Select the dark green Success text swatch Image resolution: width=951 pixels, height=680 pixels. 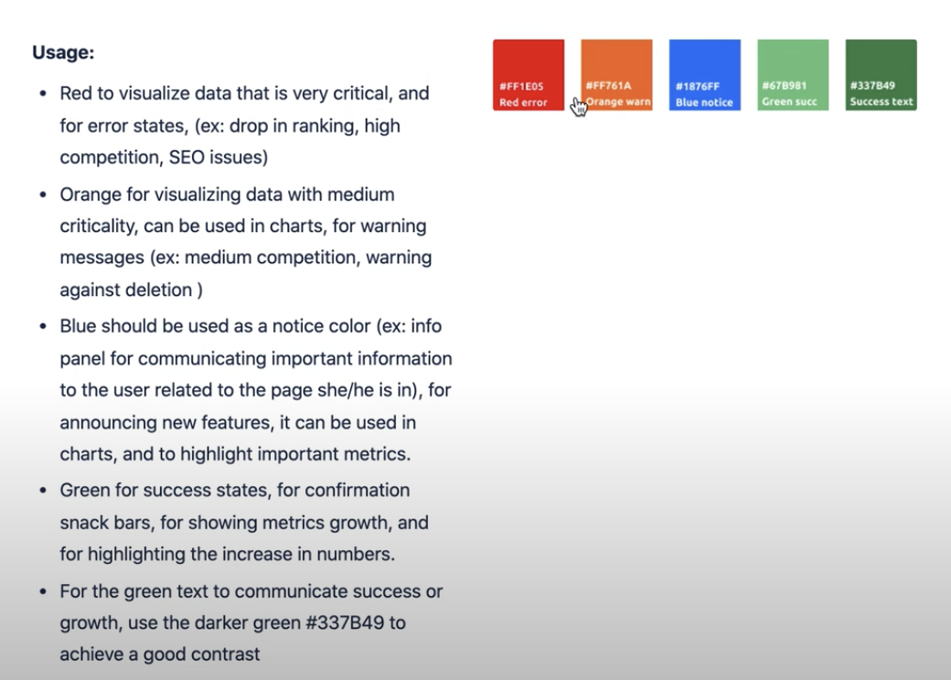point(881,64)
